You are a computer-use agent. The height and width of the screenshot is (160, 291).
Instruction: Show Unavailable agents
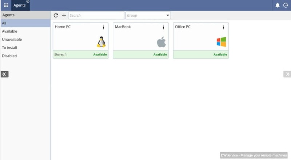[x=25, y=40]
